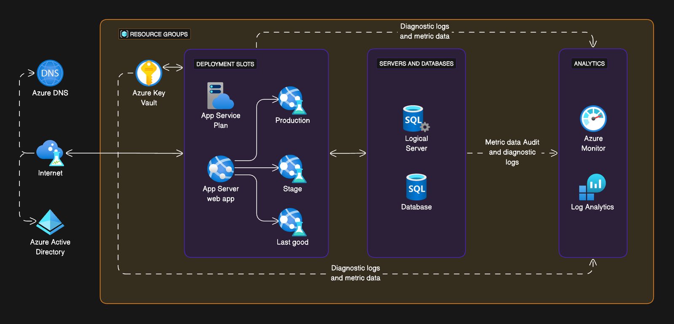The height and width of the screenshot is (324, 674).
Task: Click the Azure DNS globe icon
Action: (50, 73)
